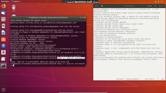Focus the Terminal dock icon
Viewport: 166px width, 93px height.
point(3,66)
